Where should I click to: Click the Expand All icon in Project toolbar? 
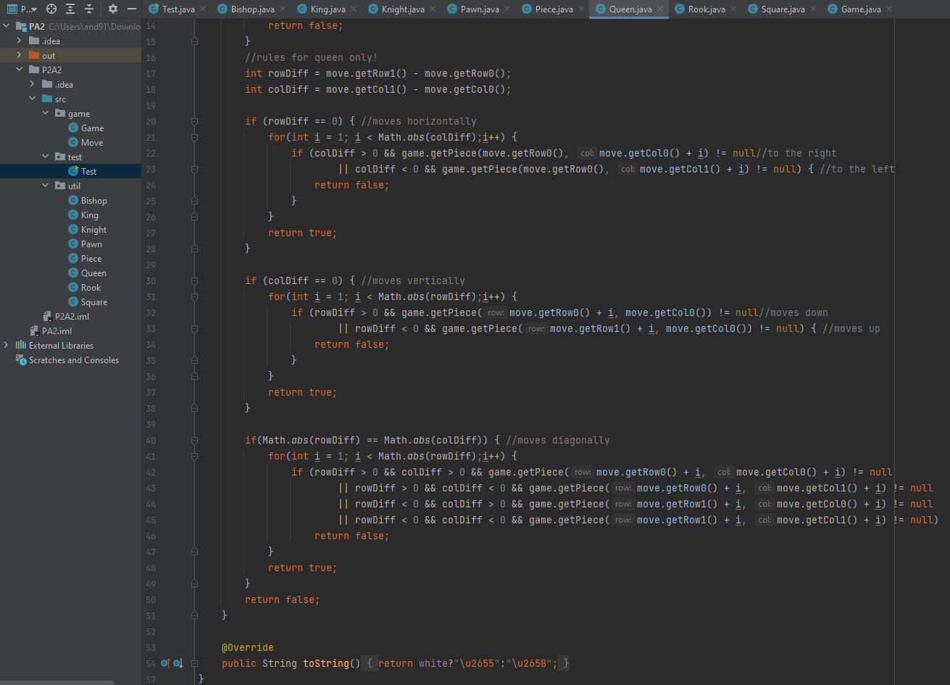70,9
